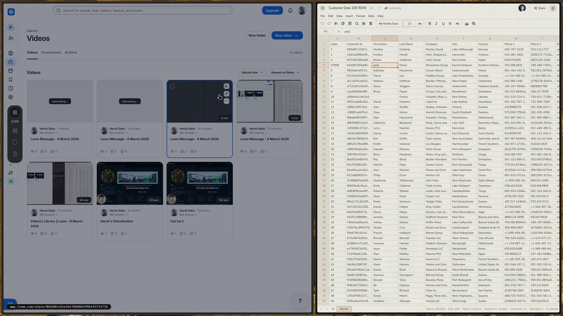Open Loom notifications bell
Viewport: 563px width, 316px height.
pos(290,11)
